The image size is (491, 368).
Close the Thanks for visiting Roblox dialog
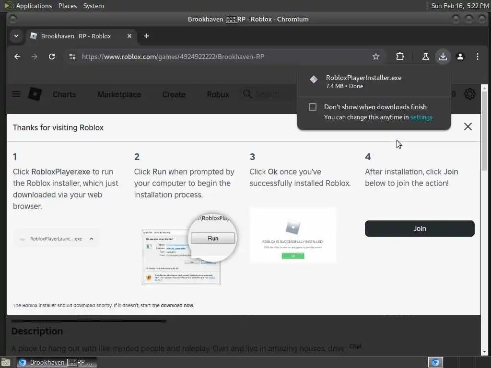[x=468, y=126]
